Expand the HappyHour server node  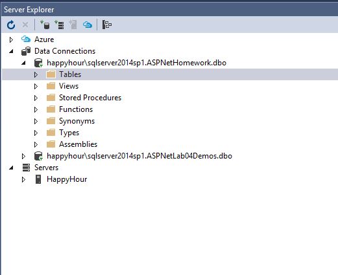[x=23, y=179]
